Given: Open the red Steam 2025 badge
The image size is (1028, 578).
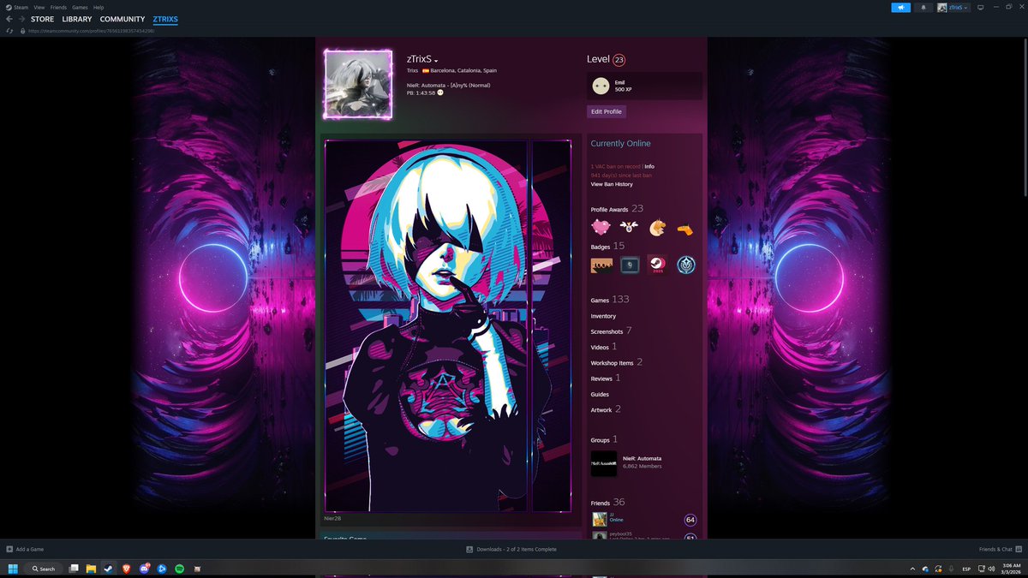Looking at the screenshot, I should [657, 265].
